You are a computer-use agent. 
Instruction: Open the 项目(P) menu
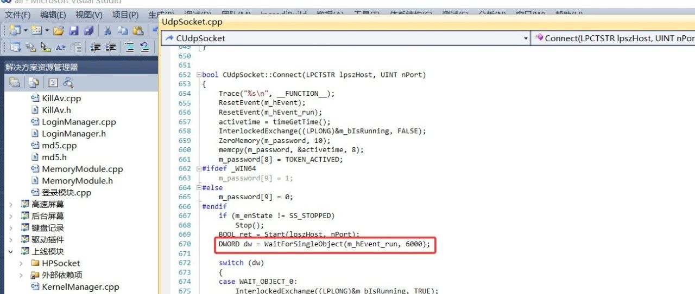(125, 15)
